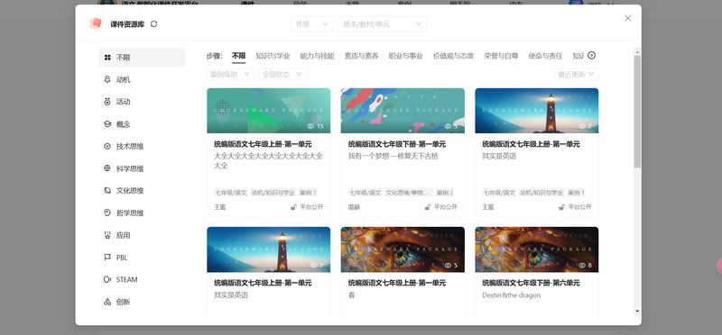Click the scrollbar down arrow
722x335 pixels.
(637, 311)
